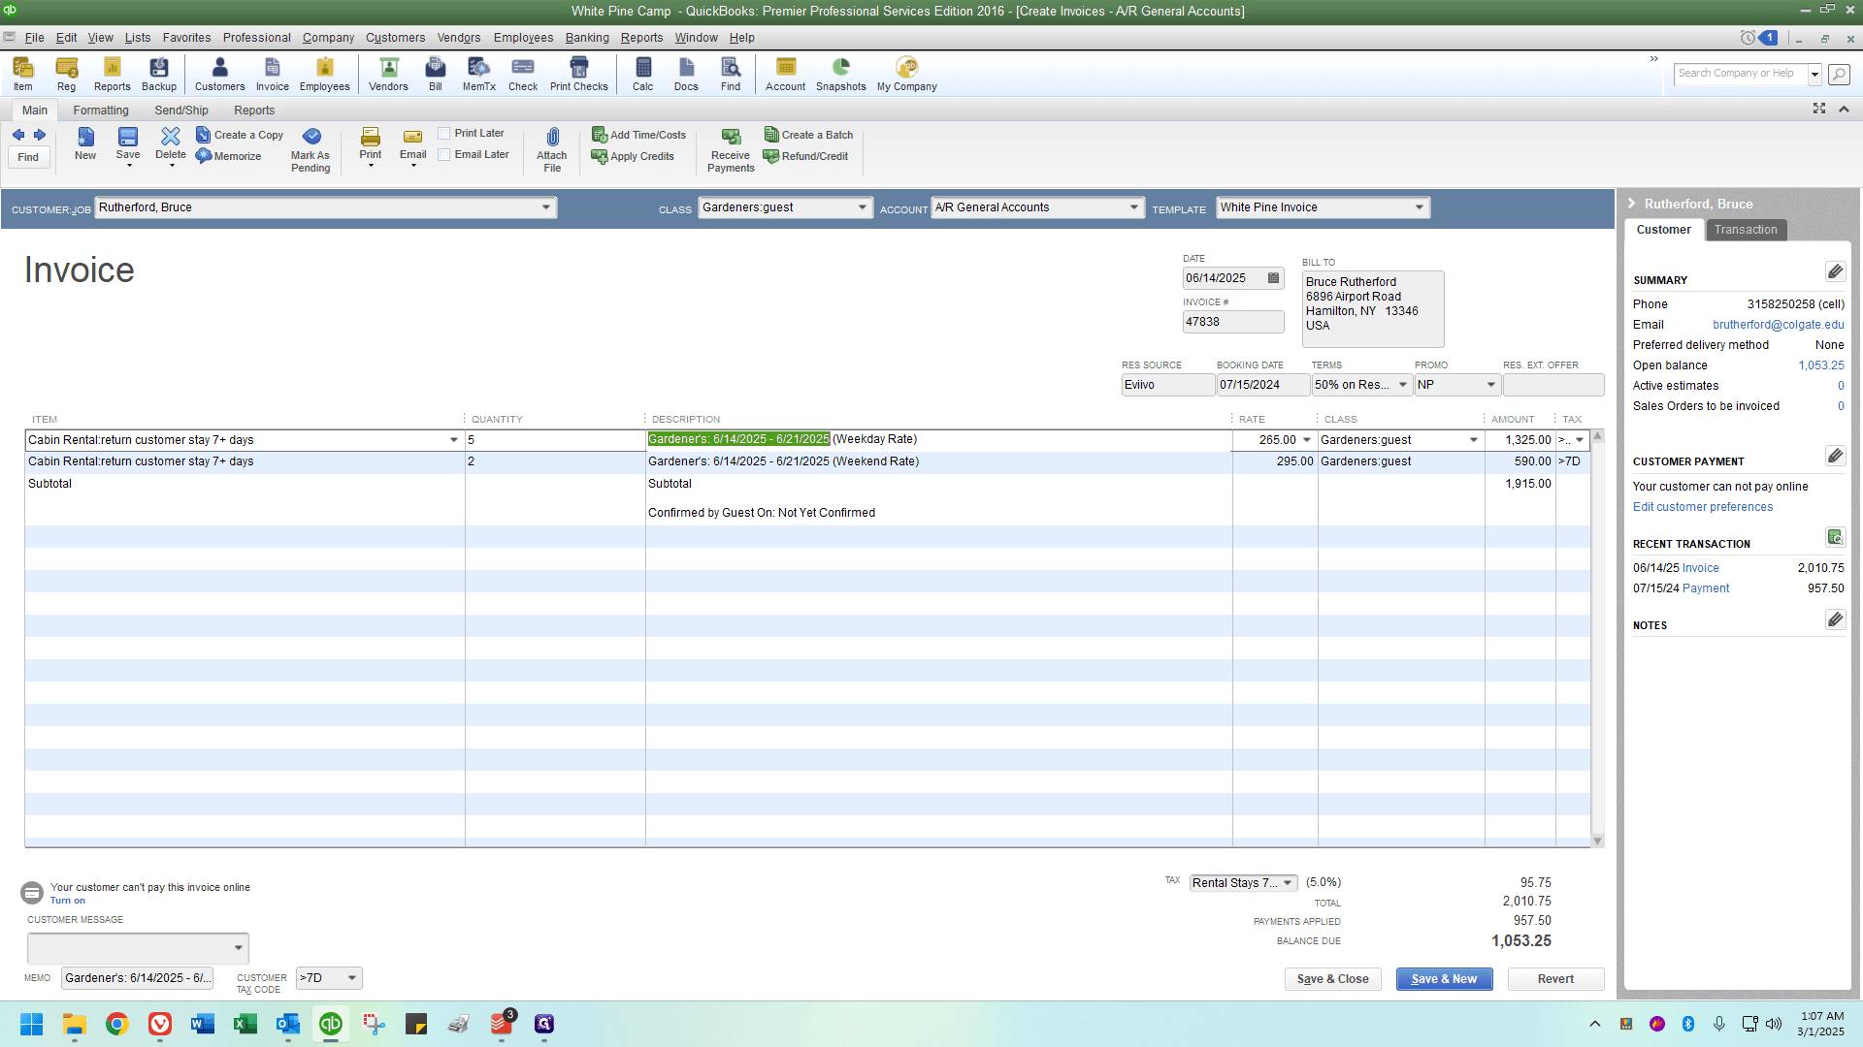Screen dimensions: 1863x1047
Task: Open the Customer Message dropdown
Action: coord(238,948)
